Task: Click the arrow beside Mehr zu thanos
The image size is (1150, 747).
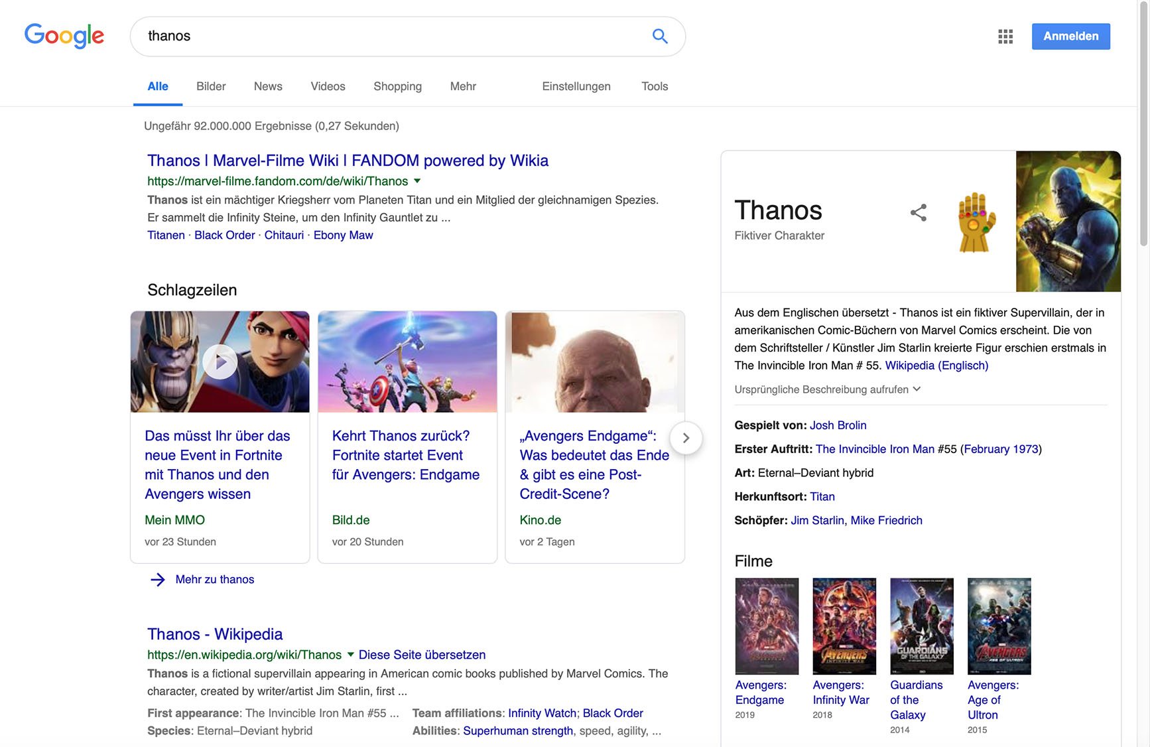Action: (x=158, y=580)
